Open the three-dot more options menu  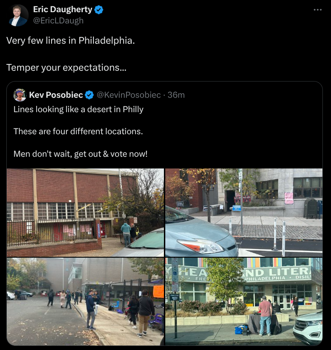pyautogui.click(x=317, y=10)
